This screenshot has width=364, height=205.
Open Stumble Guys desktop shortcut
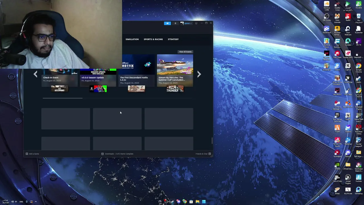pyautogui.click(x=326, y=43)
